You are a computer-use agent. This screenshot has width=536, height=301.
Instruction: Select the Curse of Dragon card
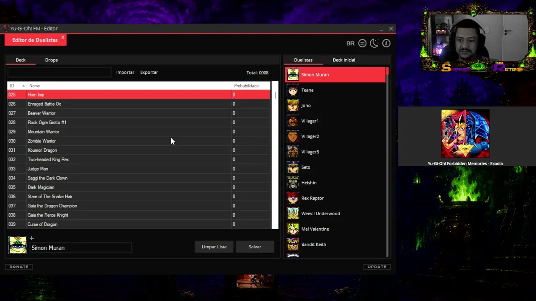coord(139,224)
